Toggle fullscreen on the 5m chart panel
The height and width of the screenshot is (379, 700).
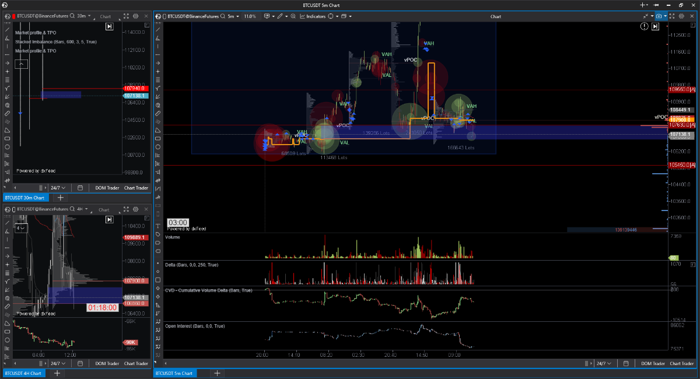point(672,16)
